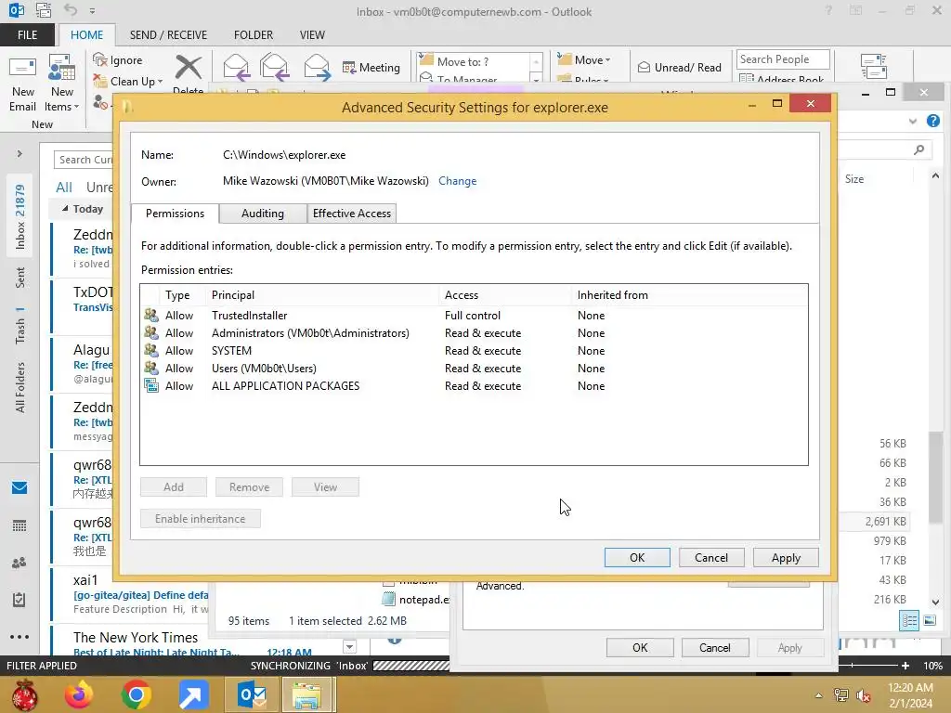
Task: Switch to the FOLDER ribbon tab
Action: click(x=254, y=34)
